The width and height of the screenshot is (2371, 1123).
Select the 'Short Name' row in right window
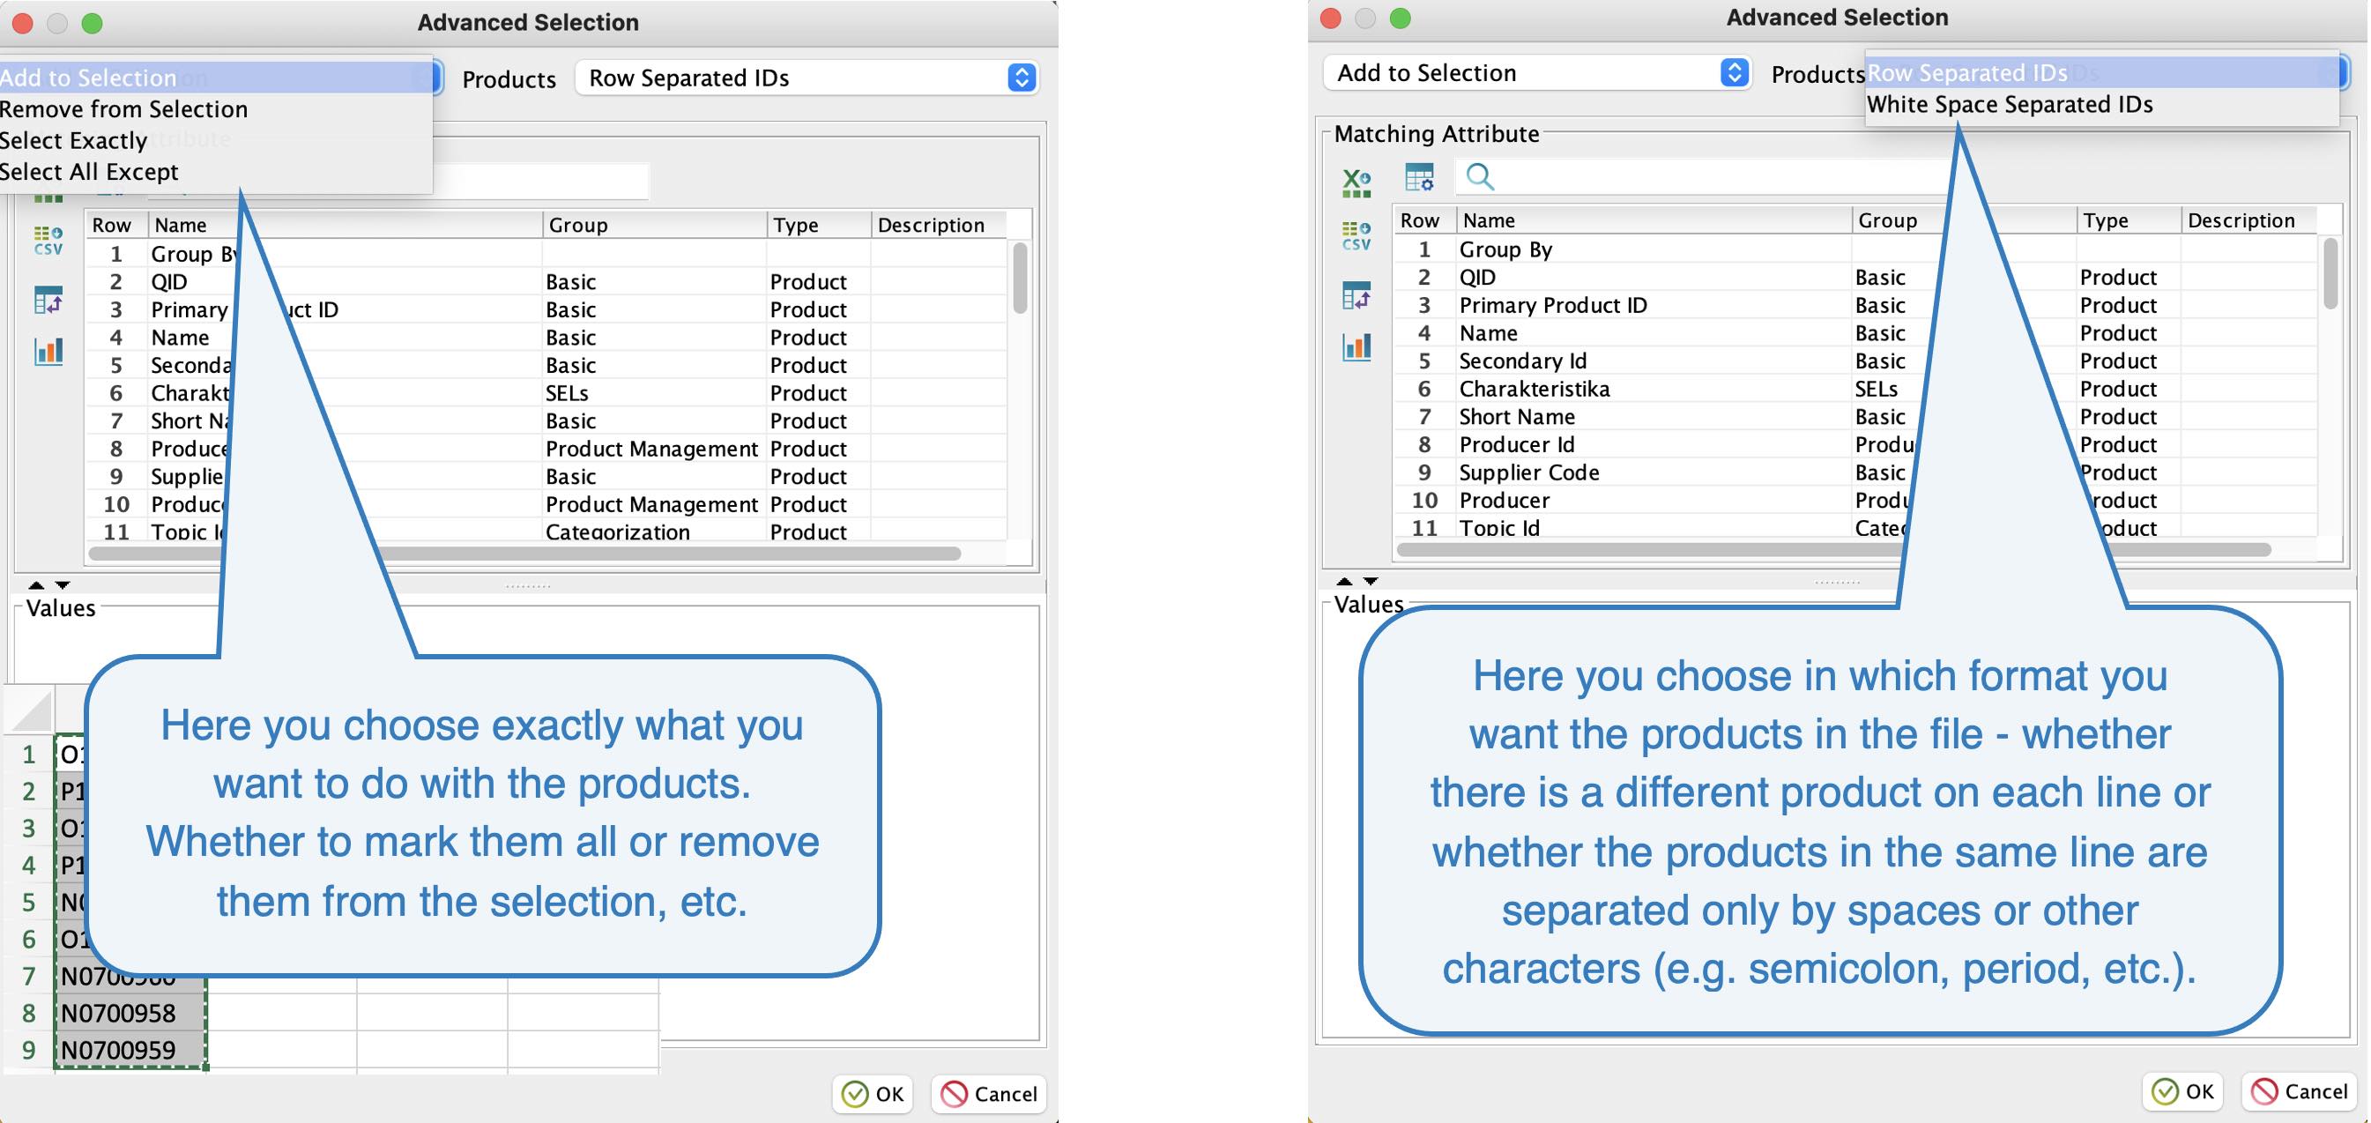pyautogui.click(x=1854, y=416)
